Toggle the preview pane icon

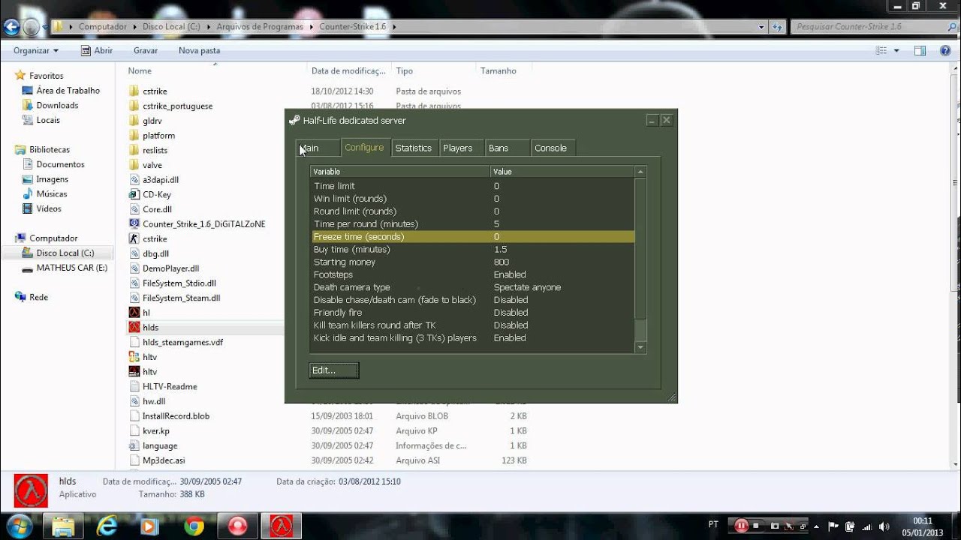(x=920, y=50)
